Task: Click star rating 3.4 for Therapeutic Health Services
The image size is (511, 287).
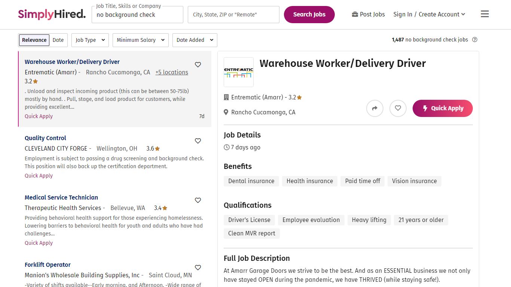Action: (x=160, y=208)
